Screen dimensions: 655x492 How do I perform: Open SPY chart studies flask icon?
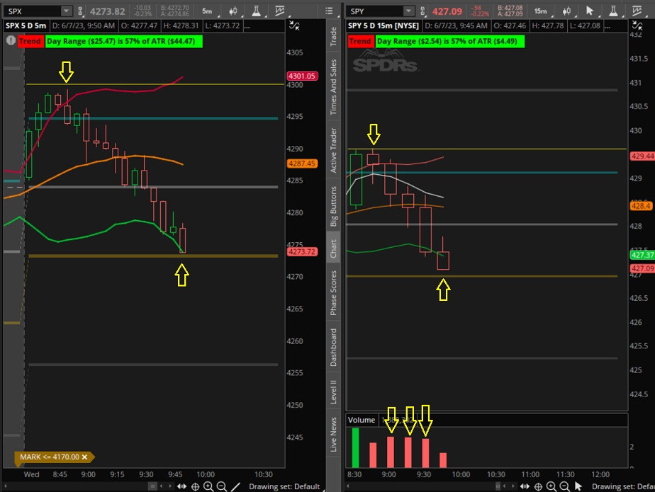click(612, 11)
